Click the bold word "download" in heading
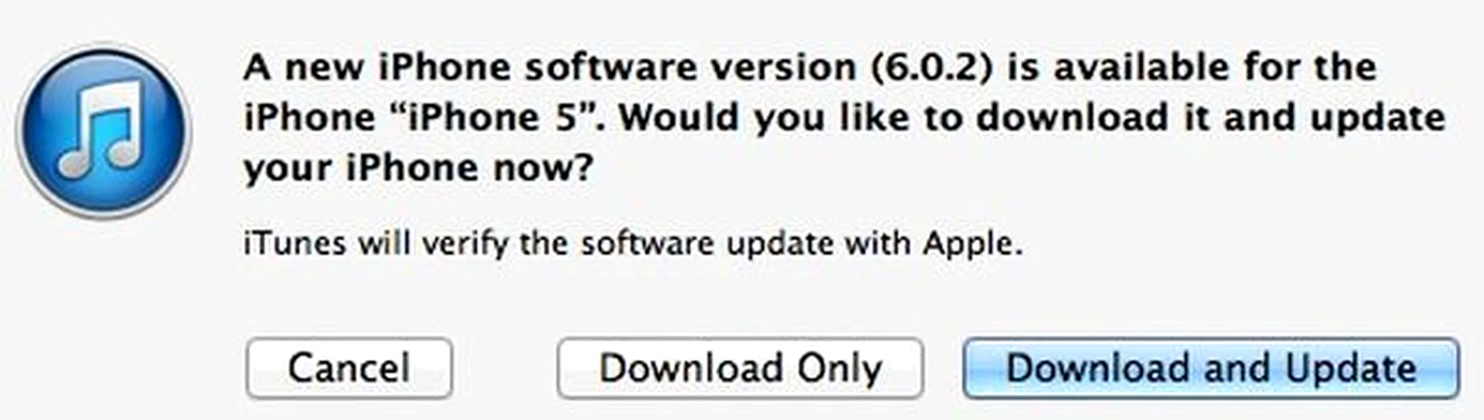The image size is (1484, 420). coord(1071,118)
